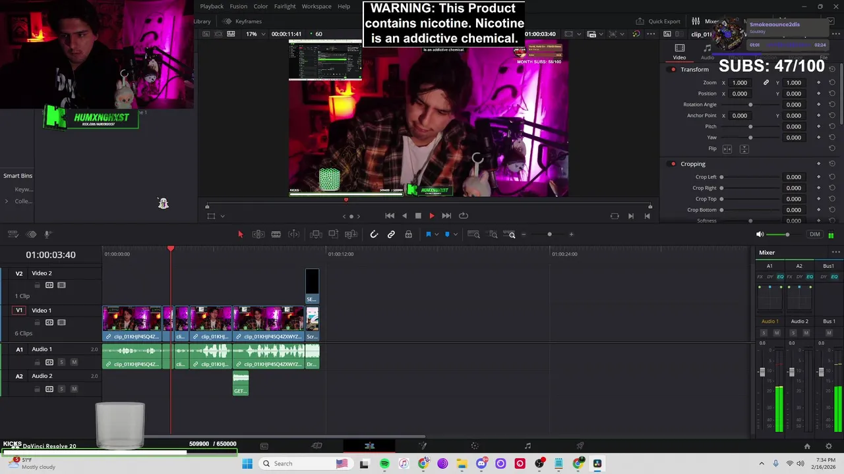The height and width of the screenshot is (474, 844).
Task: Click the Zoom X value field
Action: [x=740, y=83]
